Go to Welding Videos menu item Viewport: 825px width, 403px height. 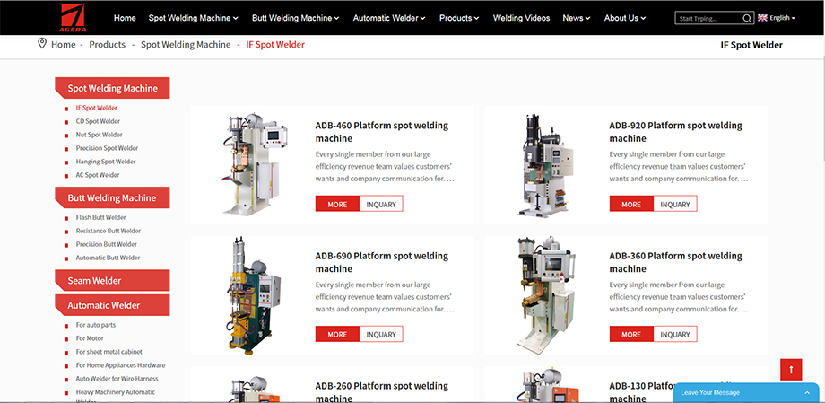(x=521, y=18)
